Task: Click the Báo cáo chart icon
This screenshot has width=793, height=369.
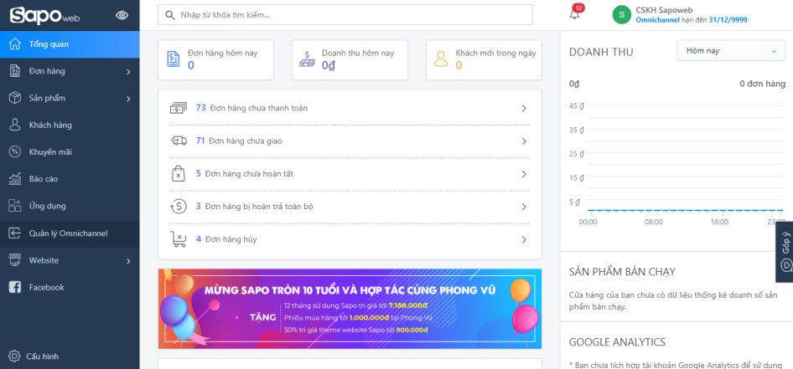Action: (15, 179)
